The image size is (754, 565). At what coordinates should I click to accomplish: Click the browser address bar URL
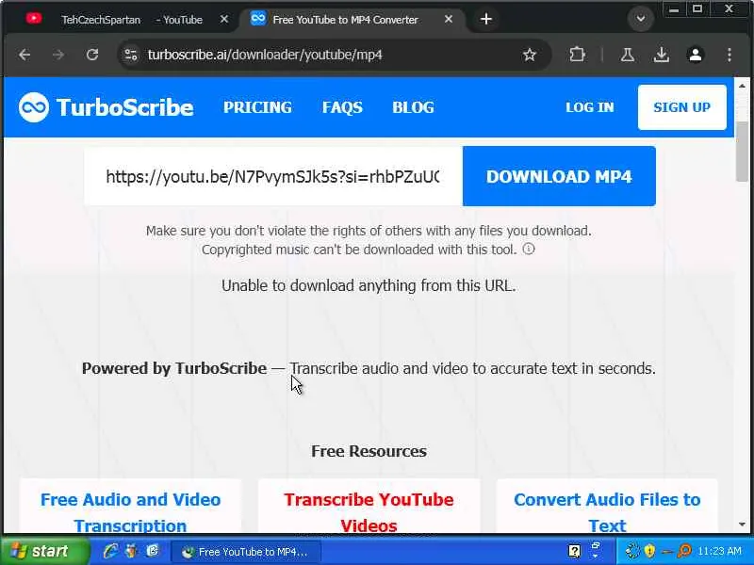pyautogui.click(x=265, y=55)
